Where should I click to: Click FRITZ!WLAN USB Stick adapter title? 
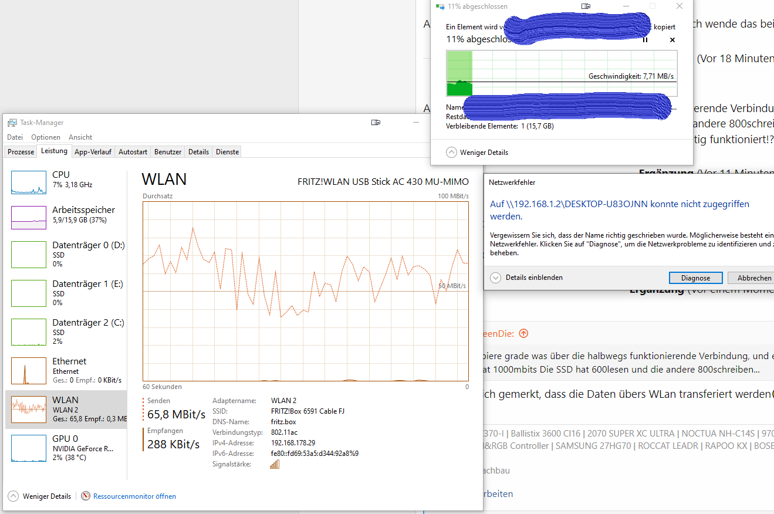point(383,181)
